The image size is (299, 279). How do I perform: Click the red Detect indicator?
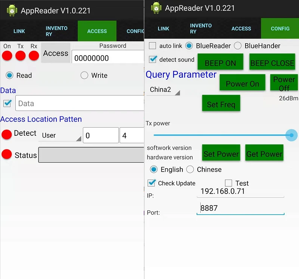(7, 135)
